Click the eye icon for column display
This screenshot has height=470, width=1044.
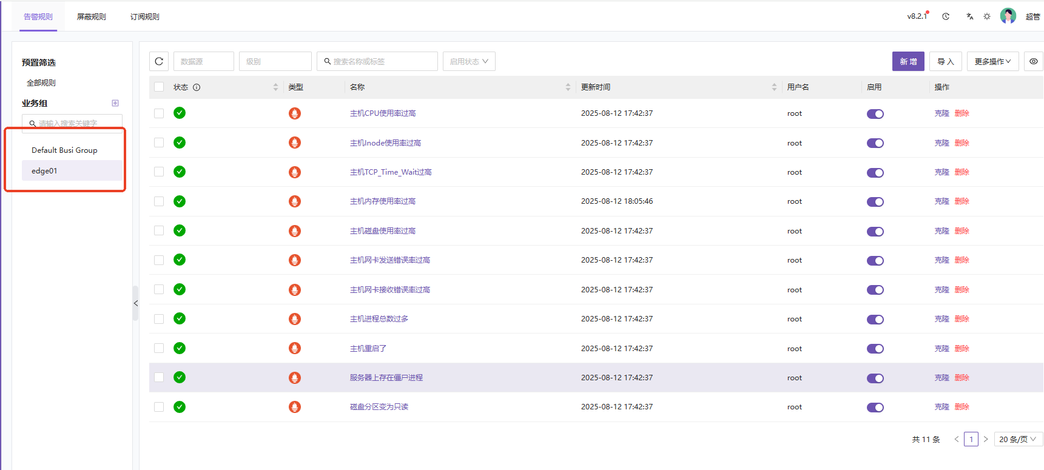(x=1034, y=61)
